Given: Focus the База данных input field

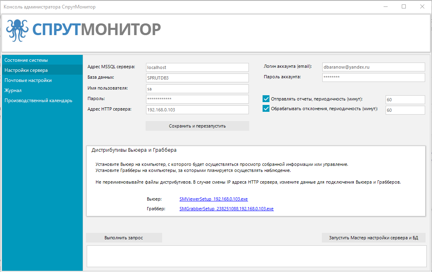Looking at the screenshot, I should point(197,78).
